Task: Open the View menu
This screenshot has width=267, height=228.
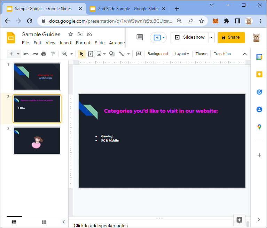Action: pos(50,43)
